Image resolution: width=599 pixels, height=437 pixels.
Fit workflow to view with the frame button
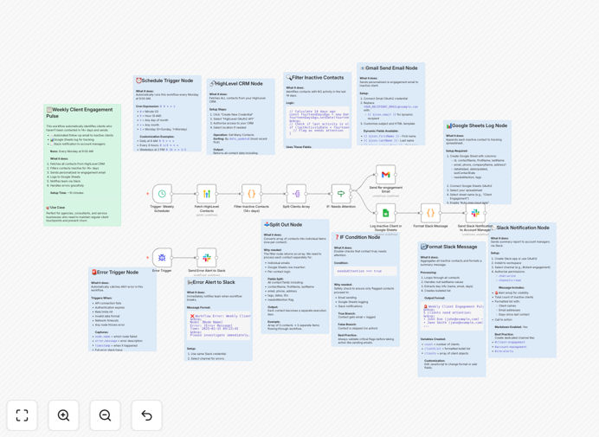click(x=23, y=415)
